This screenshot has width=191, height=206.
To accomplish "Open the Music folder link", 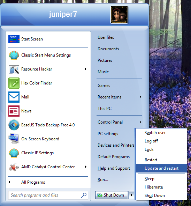I will tap(103, 72).
